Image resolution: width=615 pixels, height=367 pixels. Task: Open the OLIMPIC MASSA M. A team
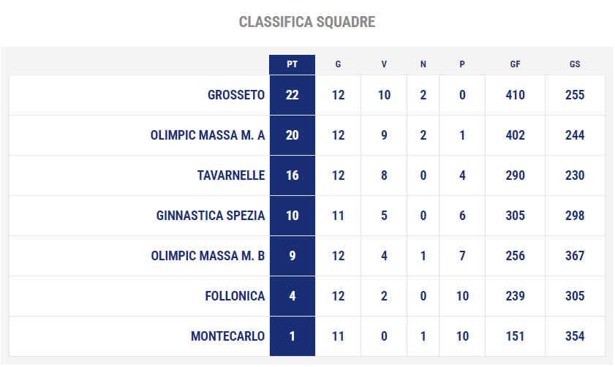(208, 135)
